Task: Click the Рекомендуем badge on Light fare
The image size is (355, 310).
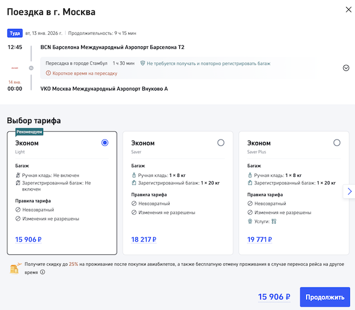Action: pyautogui.click(x=30, y=131)
